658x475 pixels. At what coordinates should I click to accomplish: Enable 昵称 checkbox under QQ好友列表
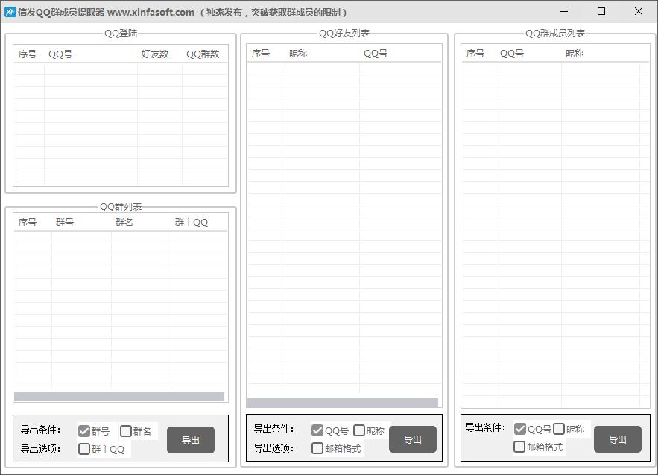tap(358, 430)
